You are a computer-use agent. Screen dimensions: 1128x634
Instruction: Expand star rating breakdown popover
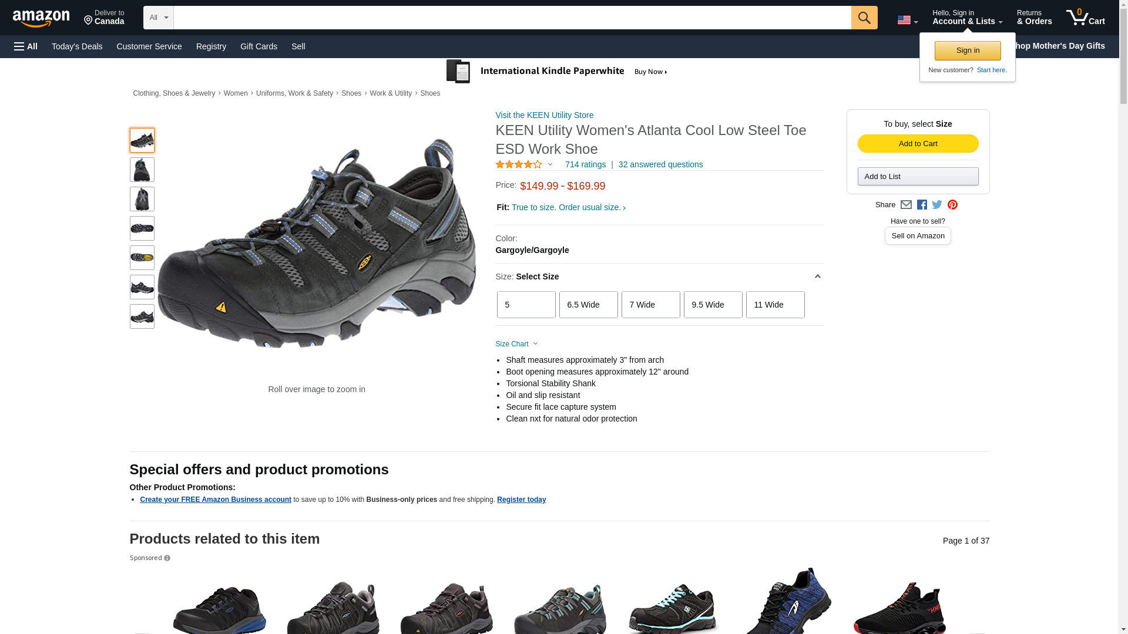pos(524,165)
